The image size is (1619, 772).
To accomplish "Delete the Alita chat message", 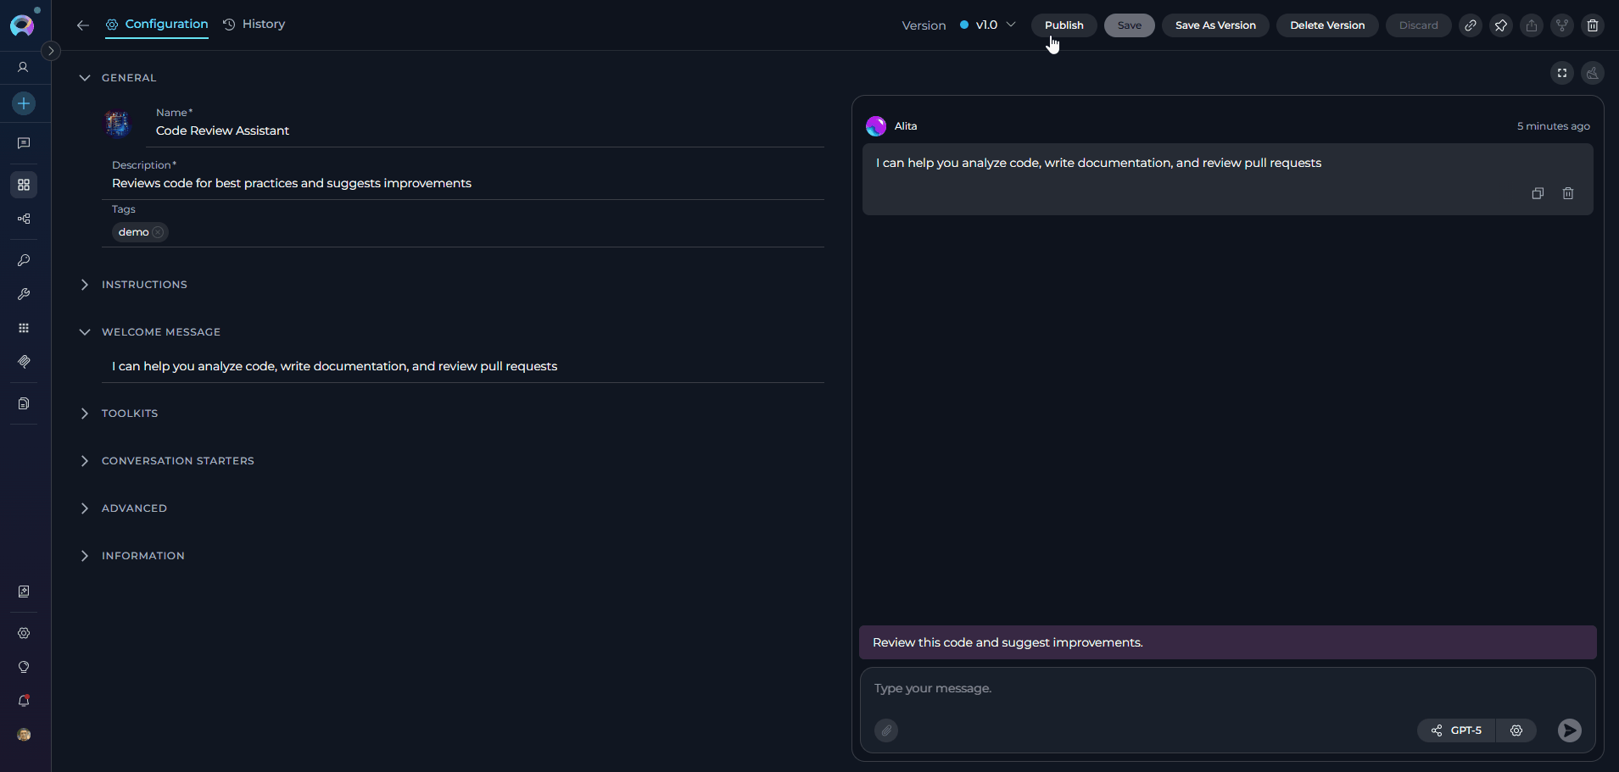I will pyautogui.click(x=1567, y=193).
